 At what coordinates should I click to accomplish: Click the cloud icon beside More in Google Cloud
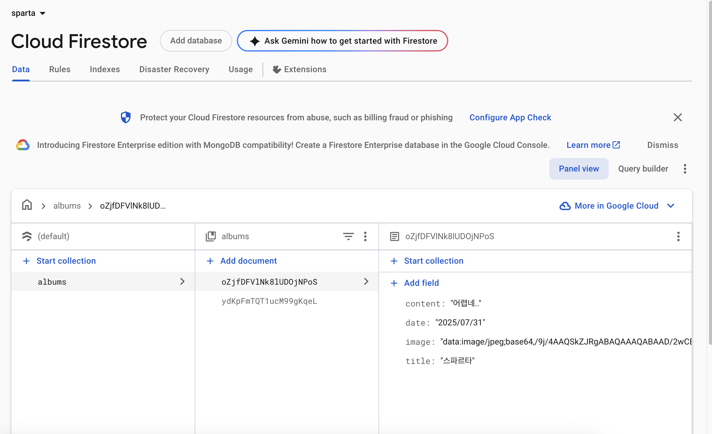pyautogui.click(x=565, y=206)
